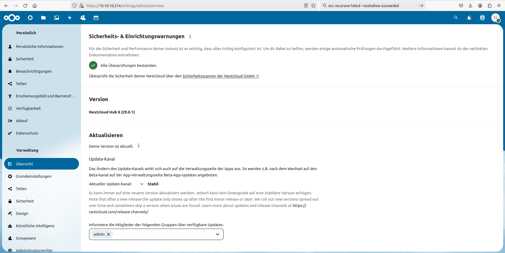Viewport: 505px width, 253px height.
Task: Click the Pocket save icon
Action: [x=461, y=6]
